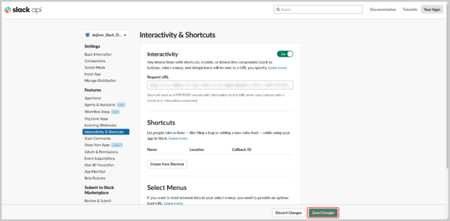This screenshot has width=450, height=221.
Task: Click into the top Search box
Action: coord(318,9)
